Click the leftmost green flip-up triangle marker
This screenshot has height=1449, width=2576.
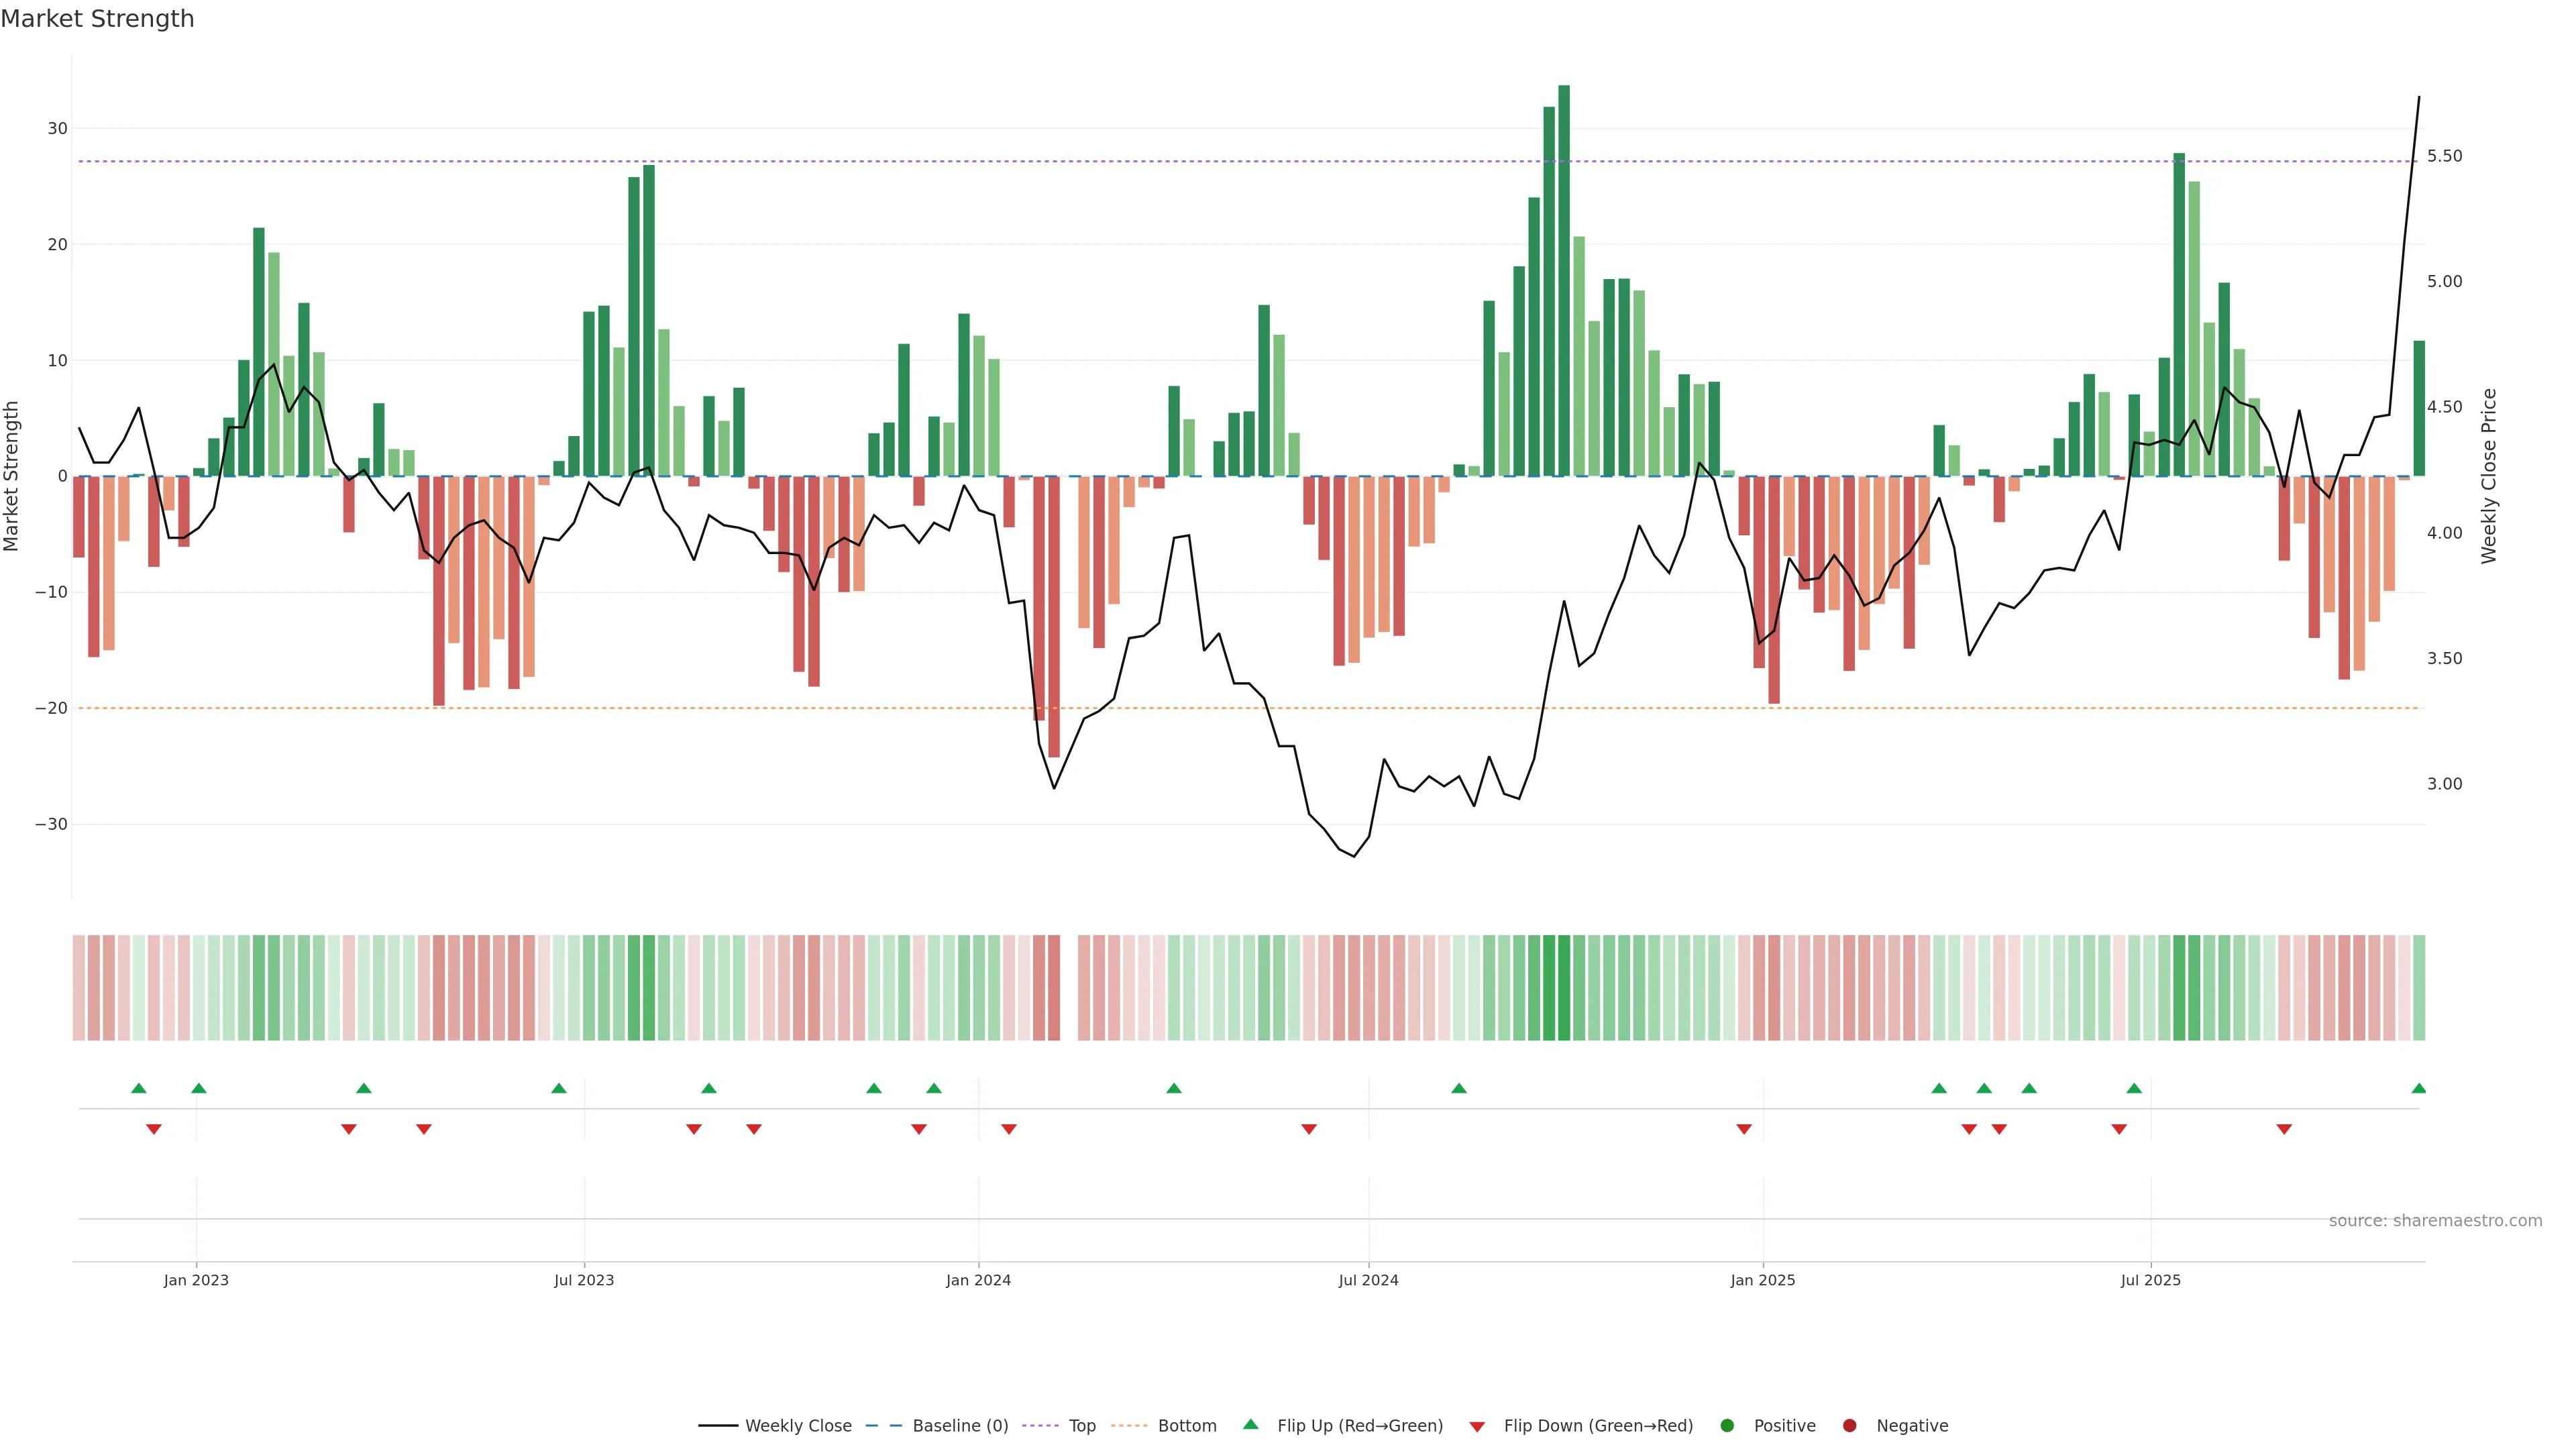pos(139,1088)
